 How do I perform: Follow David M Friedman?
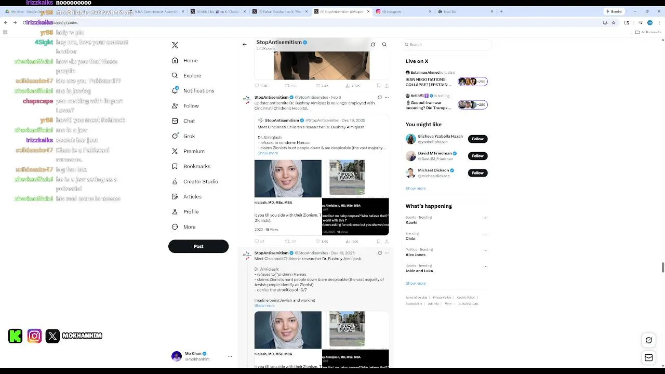(x=477, y=156)
